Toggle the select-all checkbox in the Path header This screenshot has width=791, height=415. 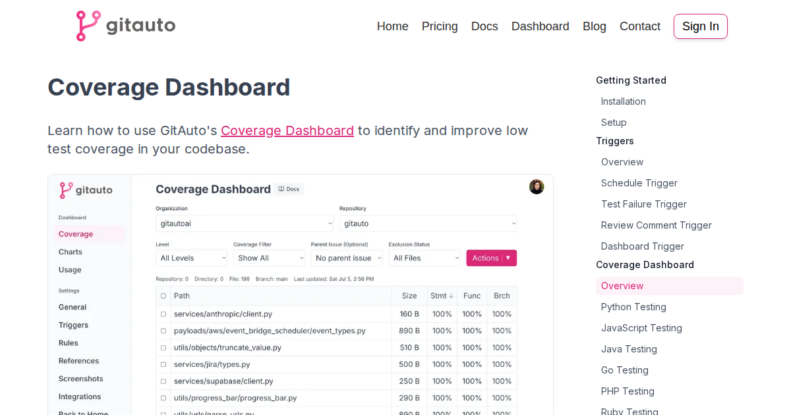click(x=163, y=296)
